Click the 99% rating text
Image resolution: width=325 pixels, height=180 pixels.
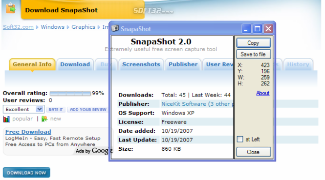98,93
